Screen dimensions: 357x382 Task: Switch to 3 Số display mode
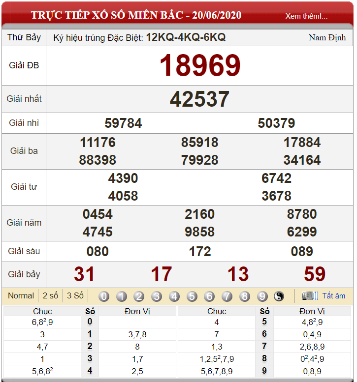(75, 295)
